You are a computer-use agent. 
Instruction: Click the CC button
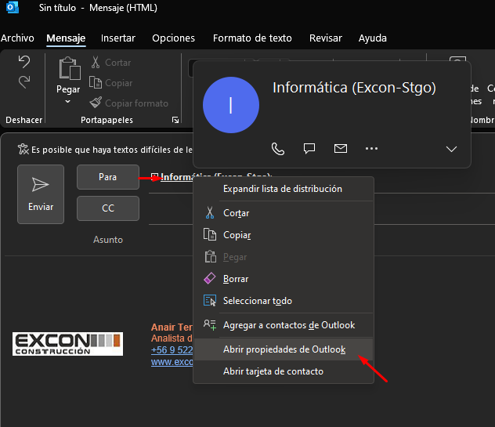[108, 208]
